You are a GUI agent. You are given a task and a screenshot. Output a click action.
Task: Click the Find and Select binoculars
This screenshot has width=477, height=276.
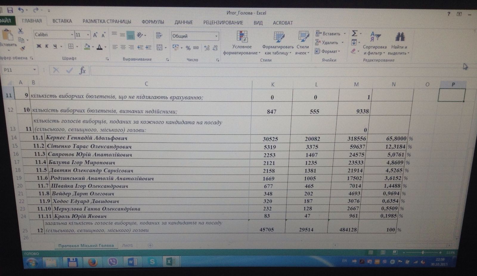click(399, 37)
